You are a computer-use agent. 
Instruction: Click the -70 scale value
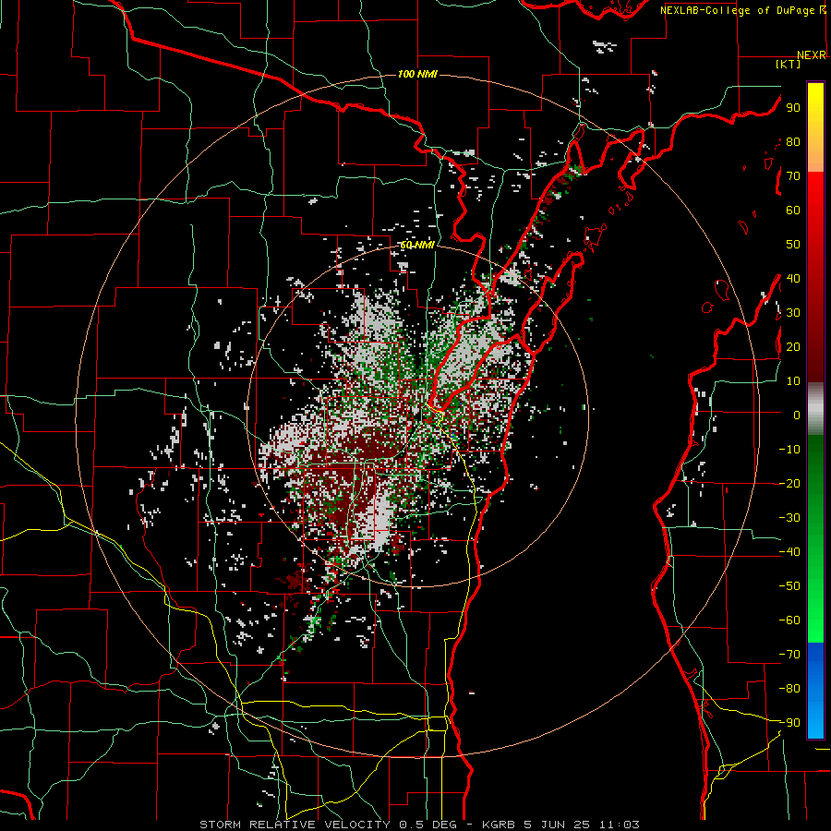[789, 655]
